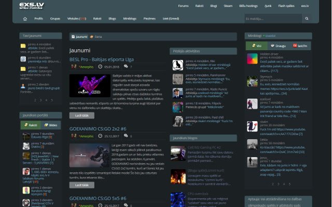Click the skakri miniblog avatar
The height and width of the screenshot is (207, 332).
pos(252,126)
